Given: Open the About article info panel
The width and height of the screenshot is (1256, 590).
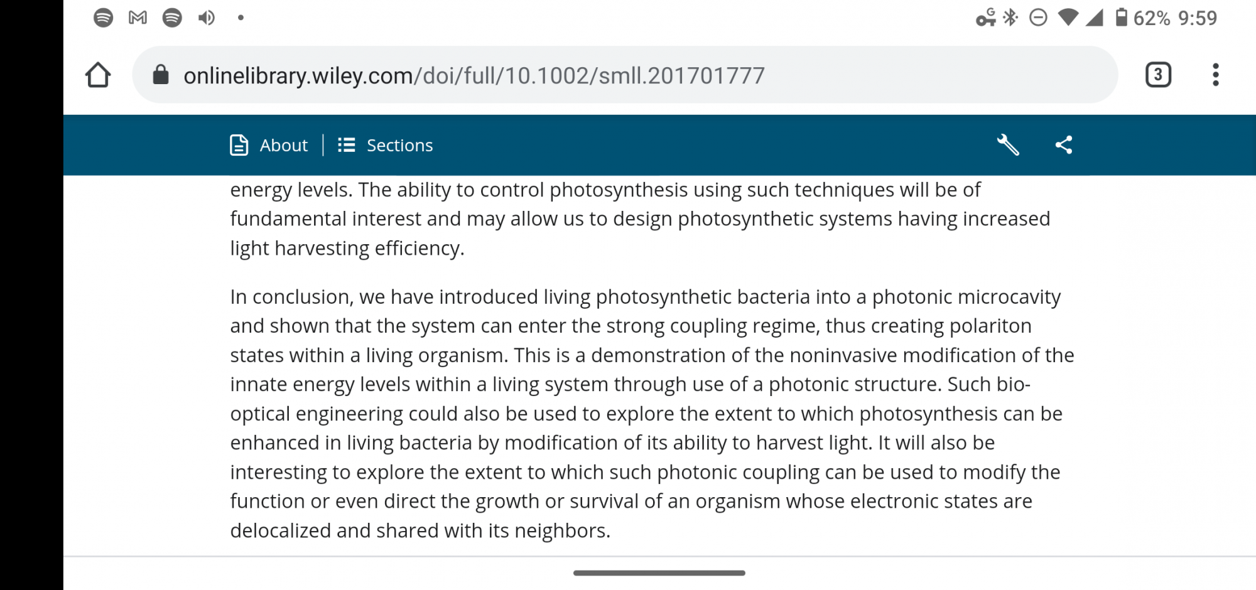Looking at the screenshot, I should coord(269,145).
